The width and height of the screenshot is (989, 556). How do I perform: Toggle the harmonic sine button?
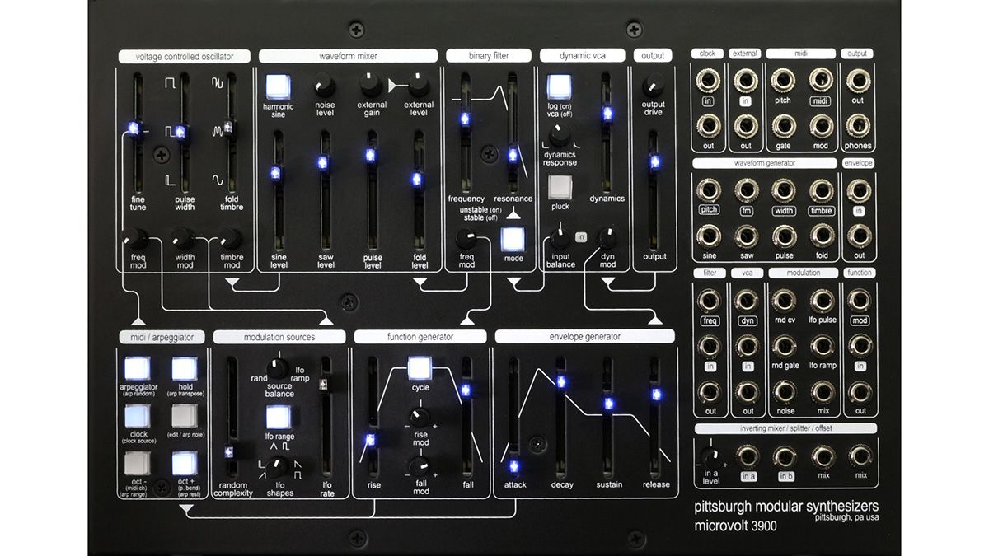click(x=277, y=86)
